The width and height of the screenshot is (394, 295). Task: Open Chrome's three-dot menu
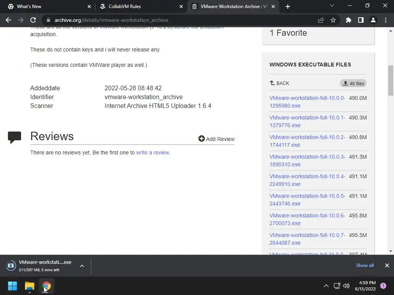(386, 20)
